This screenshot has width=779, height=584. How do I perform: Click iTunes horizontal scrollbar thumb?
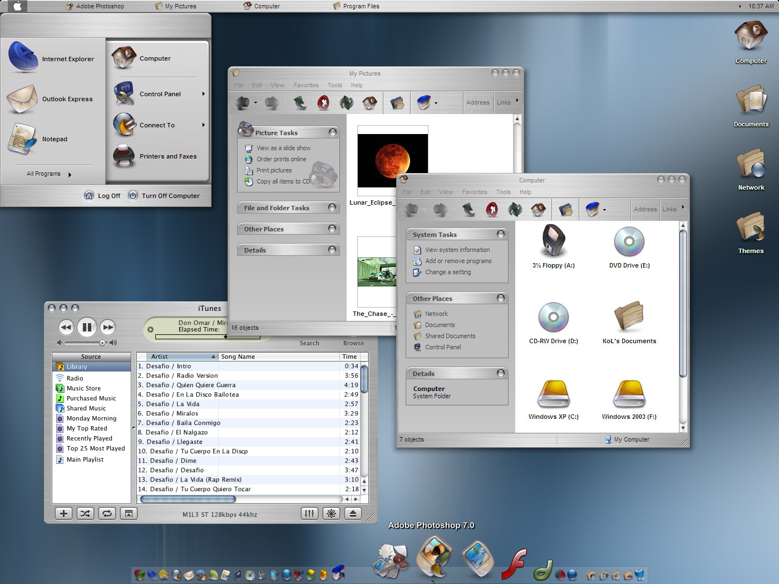188,499
